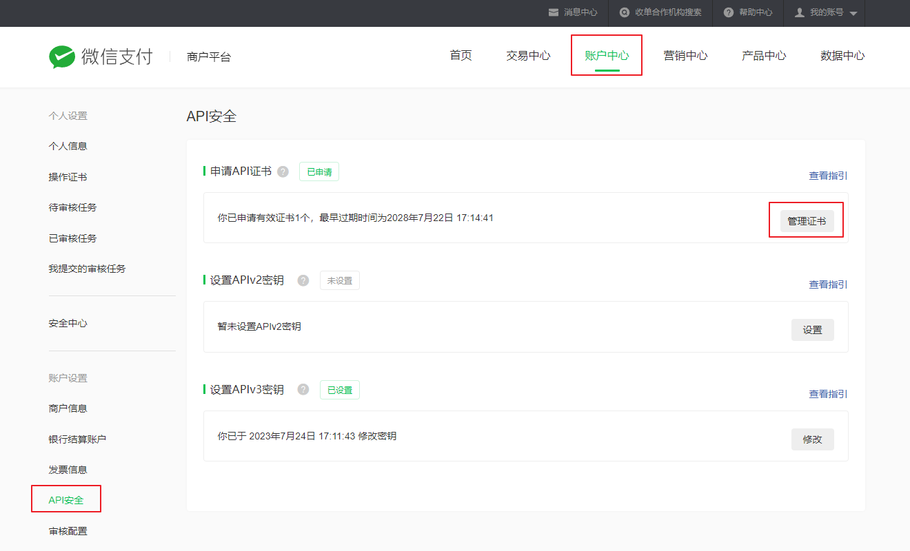Open 个人信息 in sidebar
Screen dimensions: 910x551
(x=68, y=146)
